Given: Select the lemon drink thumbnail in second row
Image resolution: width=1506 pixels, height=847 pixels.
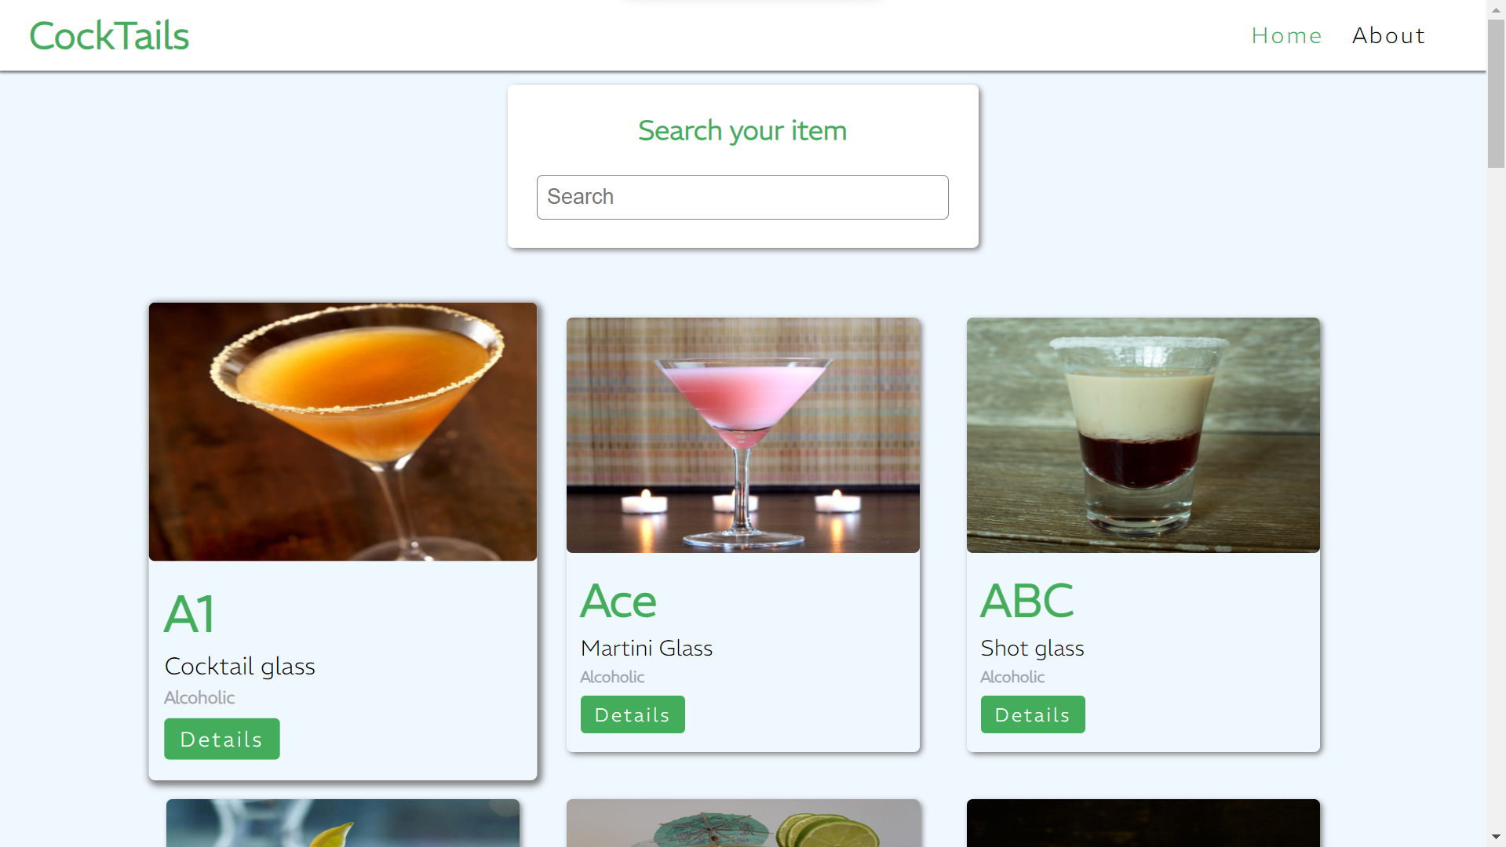Looking at the screenshot, I should 343,823.
